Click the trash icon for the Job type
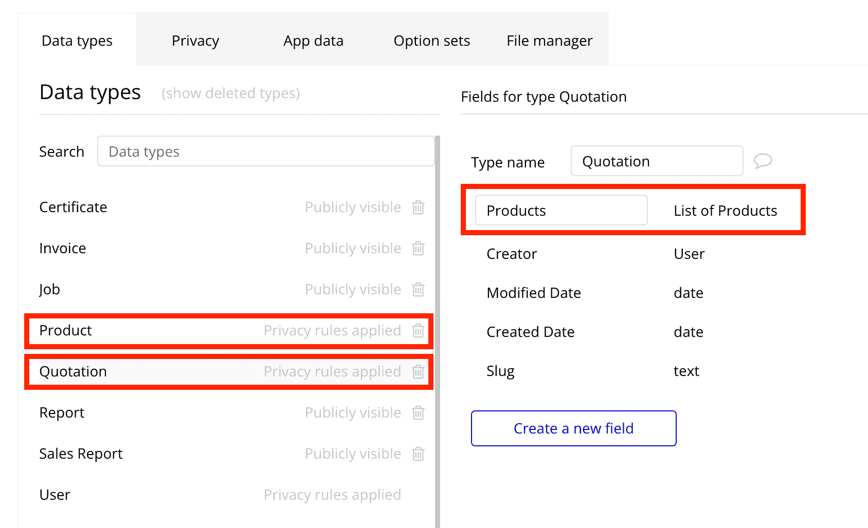 click(x=418, y=289)
